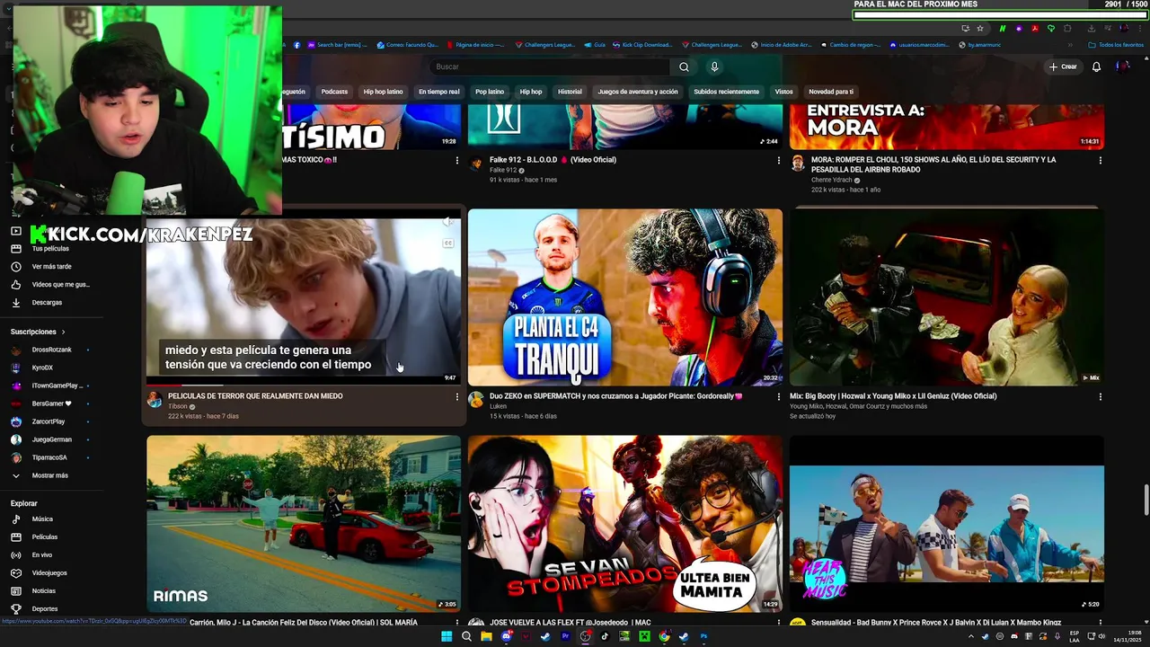Open Rimas red car video thumbnail
This screenshot has width=1150, height=647.
(304, 524)
